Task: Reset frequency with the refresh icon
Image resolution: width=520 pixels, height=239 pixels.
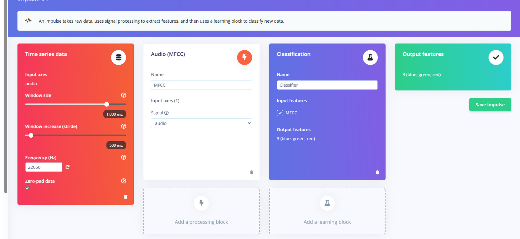Action: [68, 167]
